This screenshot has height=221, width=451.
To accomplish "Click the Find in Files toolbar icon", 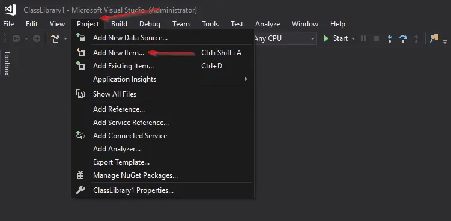I will [x=434, y=38].
